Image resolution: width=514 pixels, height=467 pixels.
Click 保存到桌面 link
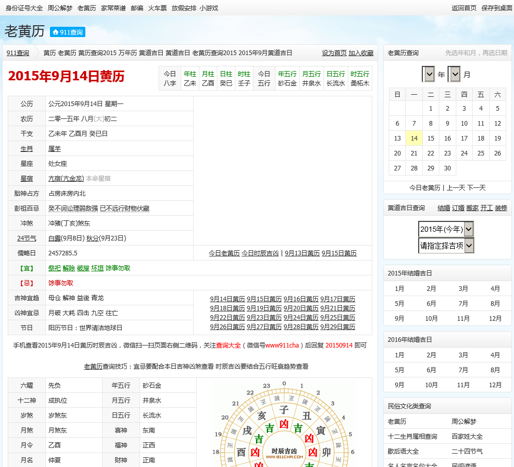coord(496,8)
